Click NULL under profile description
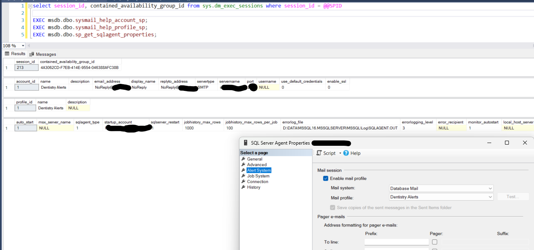 click(x=78, y=108)
